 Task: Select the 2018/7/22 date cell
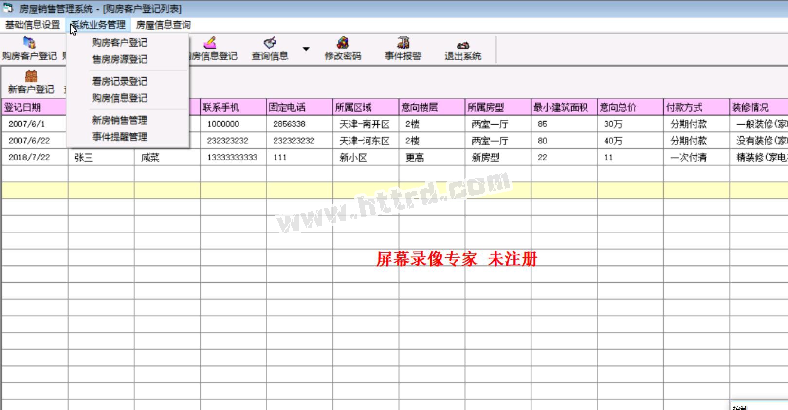(35, 157)
